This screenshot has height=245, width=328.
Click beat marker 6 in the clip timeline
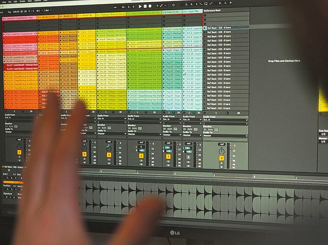coord(254,177)
